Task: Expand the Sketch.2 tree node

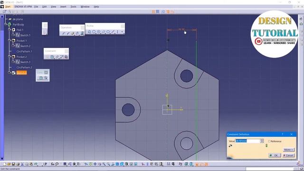Action: 13,46
